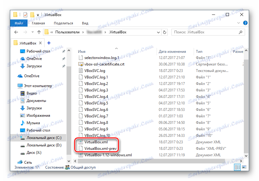
Task: Open recent locations dropdown arrow
Action: tap(32, 32)
